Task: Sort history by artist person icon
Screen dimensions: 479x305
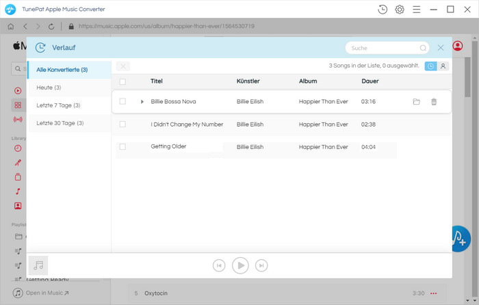Action: point(443,66)
